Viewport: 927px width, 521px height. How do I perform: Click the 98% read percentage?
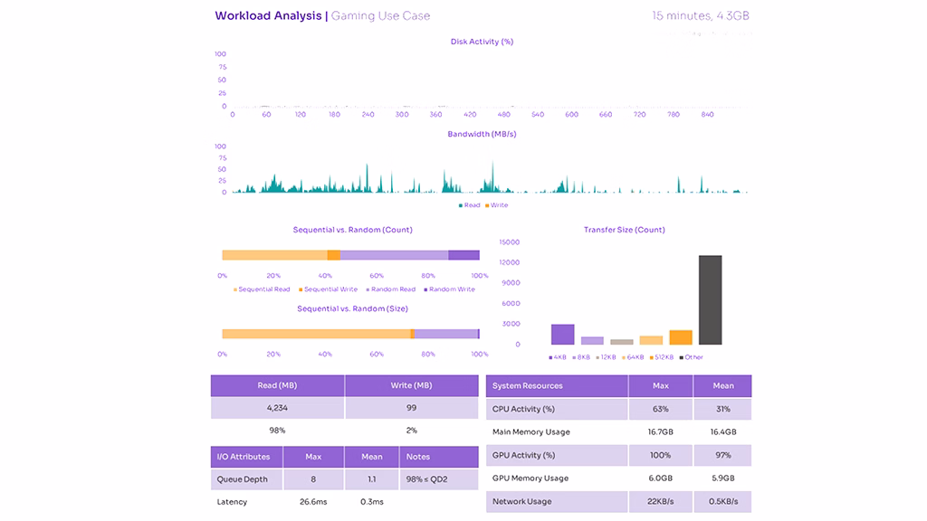coord(277,431)
